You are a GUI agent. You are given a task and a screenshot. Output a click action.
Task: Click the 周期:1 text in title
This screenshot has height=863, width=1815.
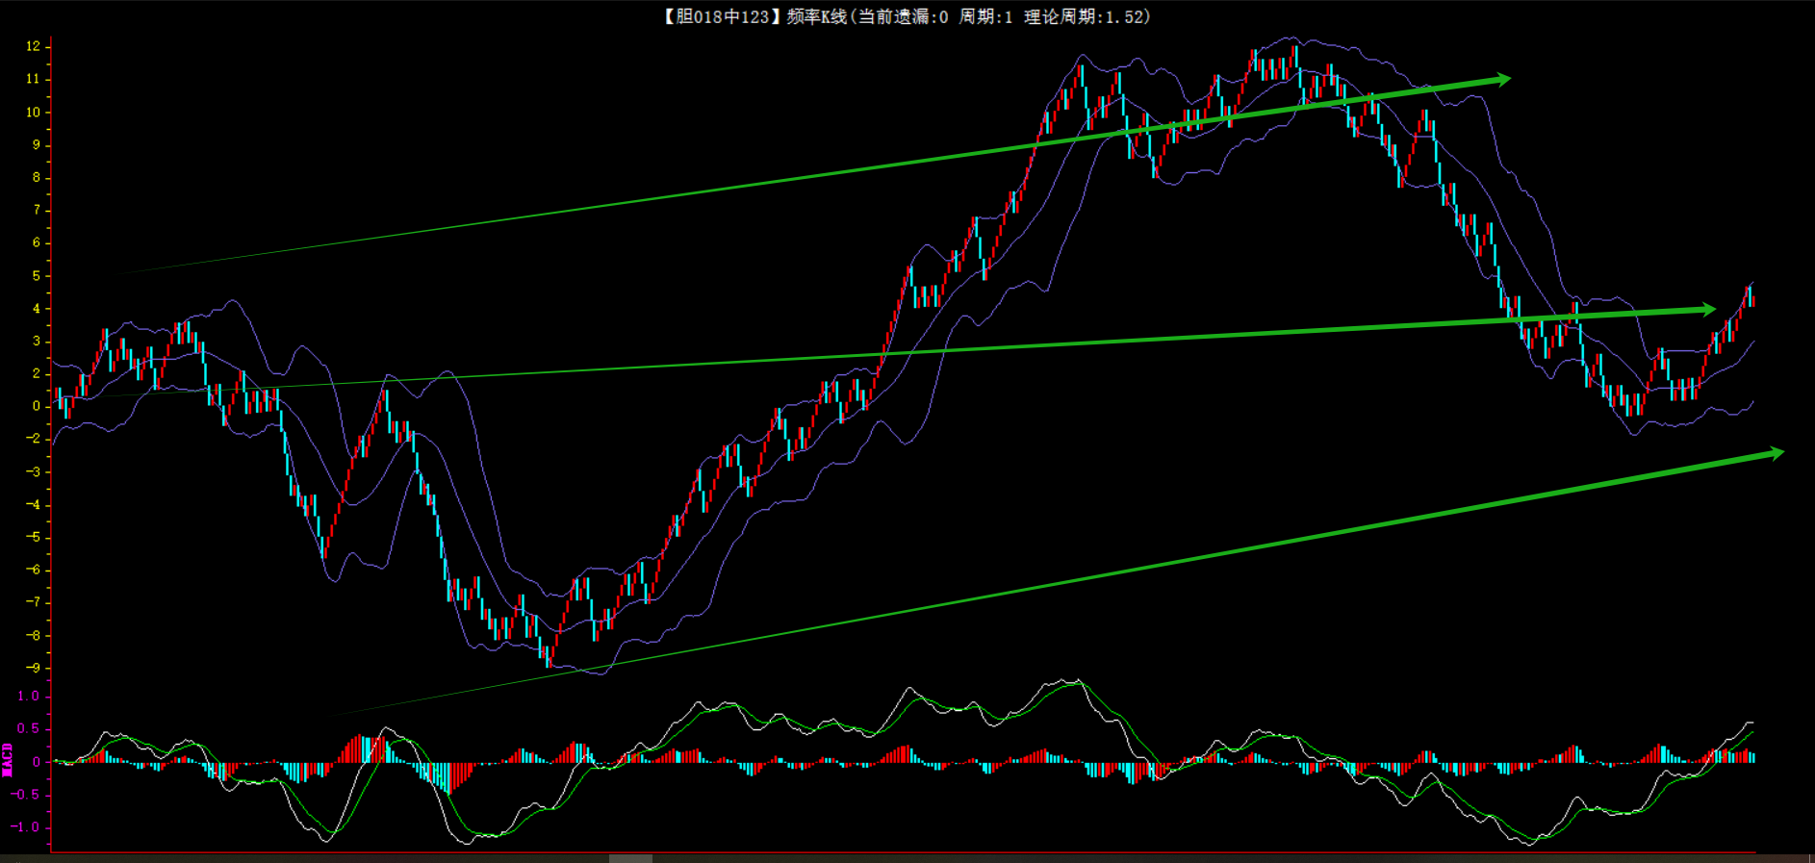click(x=985, y=16)
